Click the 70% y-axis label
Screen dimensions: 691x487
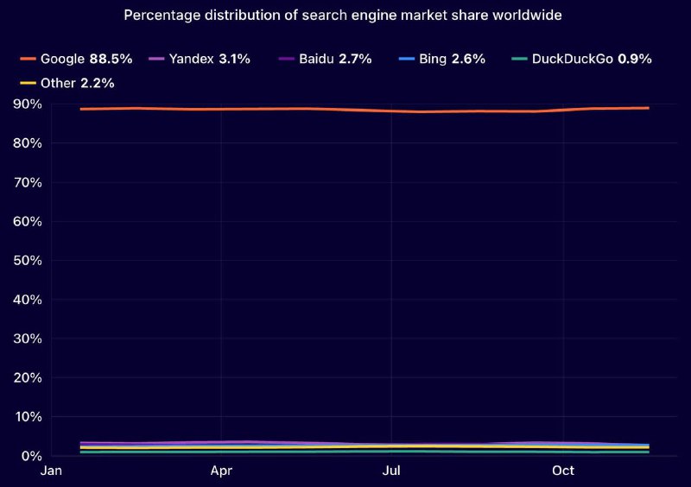click(x=26, y=182)
